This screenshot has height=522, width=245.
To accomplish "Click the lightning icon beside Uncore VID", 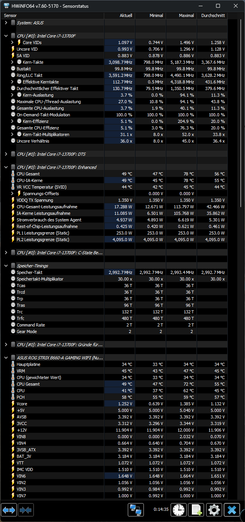I will coord(13,49).
